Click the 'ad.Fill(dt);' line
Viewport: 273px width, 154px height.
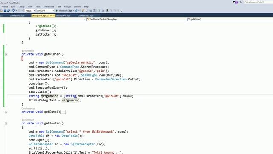(x=39, y=148)
